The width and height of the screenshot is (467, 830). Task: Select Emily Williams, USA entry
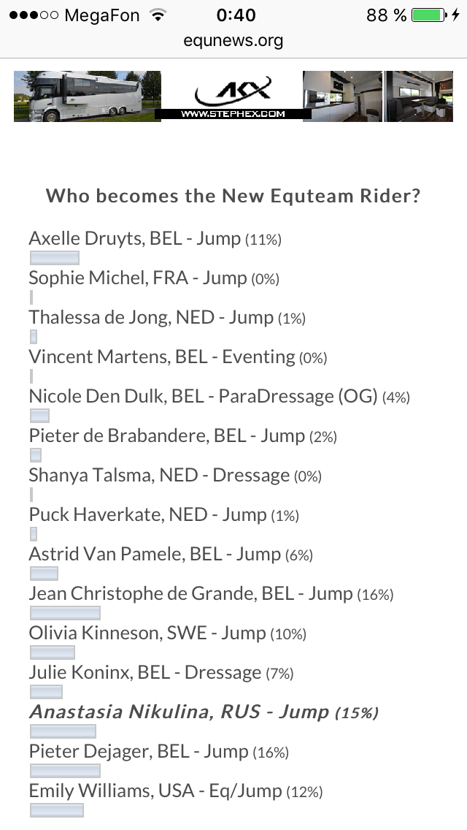175,791
